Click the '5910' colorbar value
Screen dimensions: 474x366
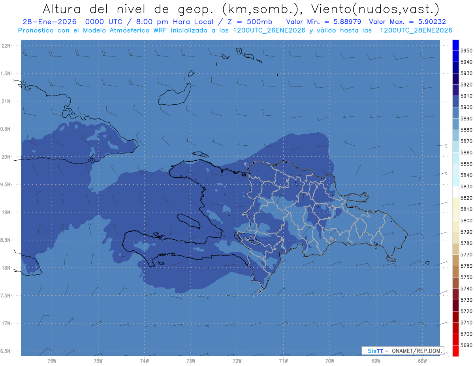(x=466, y=96)
